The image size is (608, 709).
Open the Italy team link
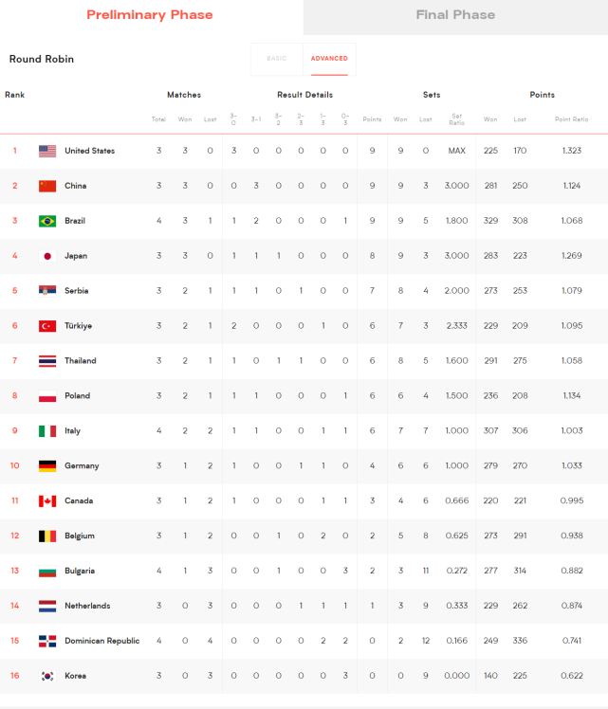[72, 430]
